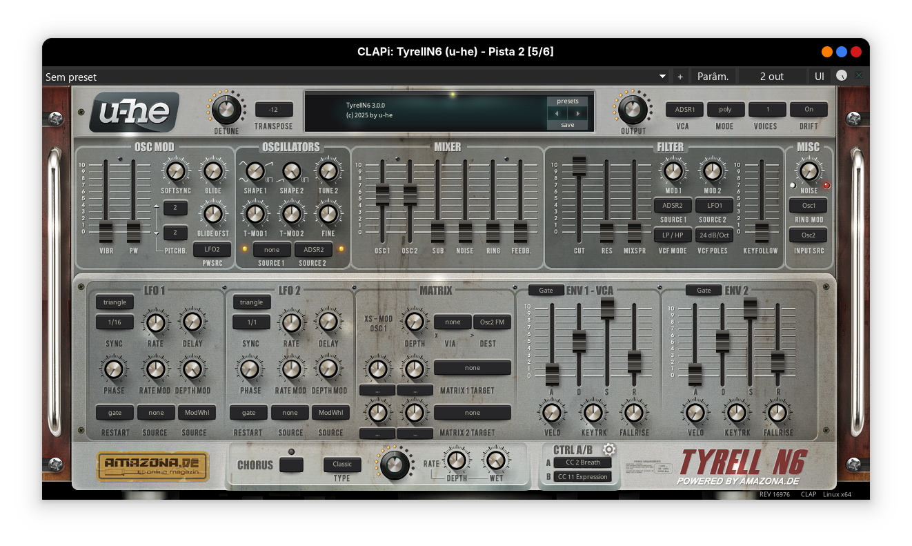Click the Amazona.de logo plate
The height and width of the screenshot is (546, 912).
[x=152, y=467]
